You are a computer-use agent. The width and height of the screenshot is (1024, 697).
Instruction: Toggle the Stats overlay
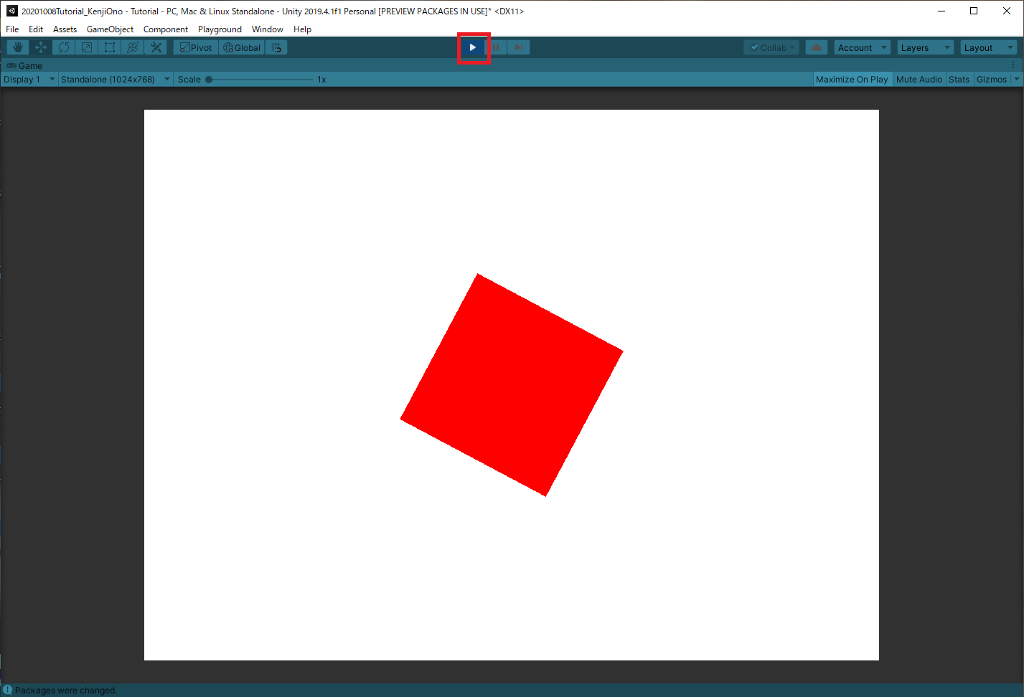click(959, 80)
